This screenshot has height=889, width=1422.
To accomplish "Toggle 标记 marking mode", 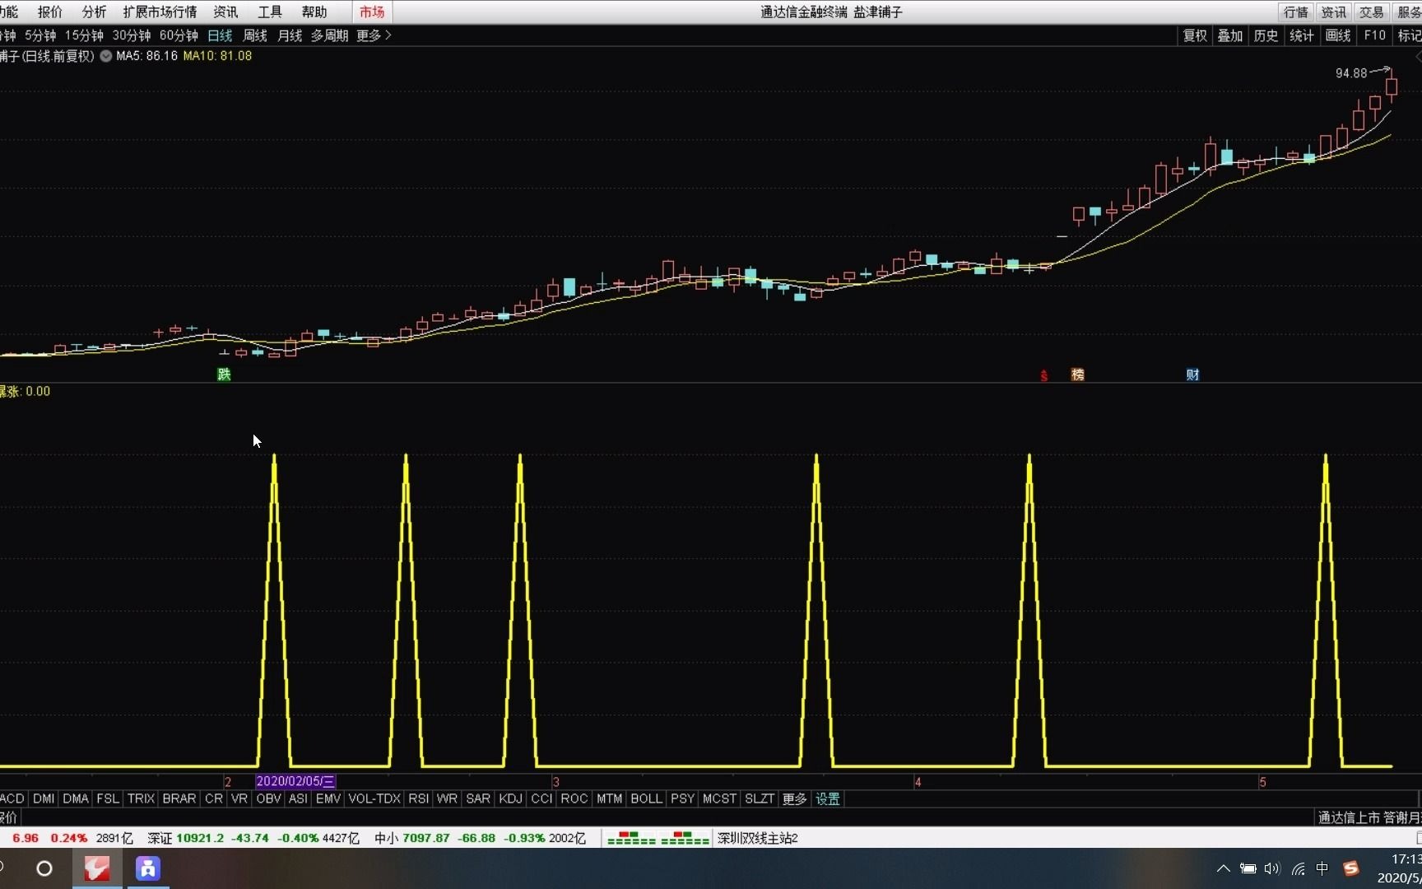I will pyautogui.click(x=1409, y=35).
